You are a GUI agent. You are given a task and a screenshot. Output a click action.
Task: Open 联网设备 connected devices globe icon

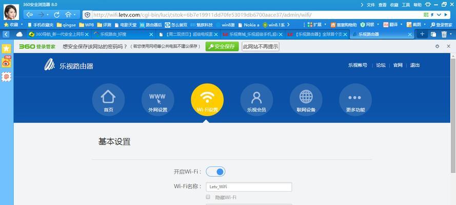306,99
